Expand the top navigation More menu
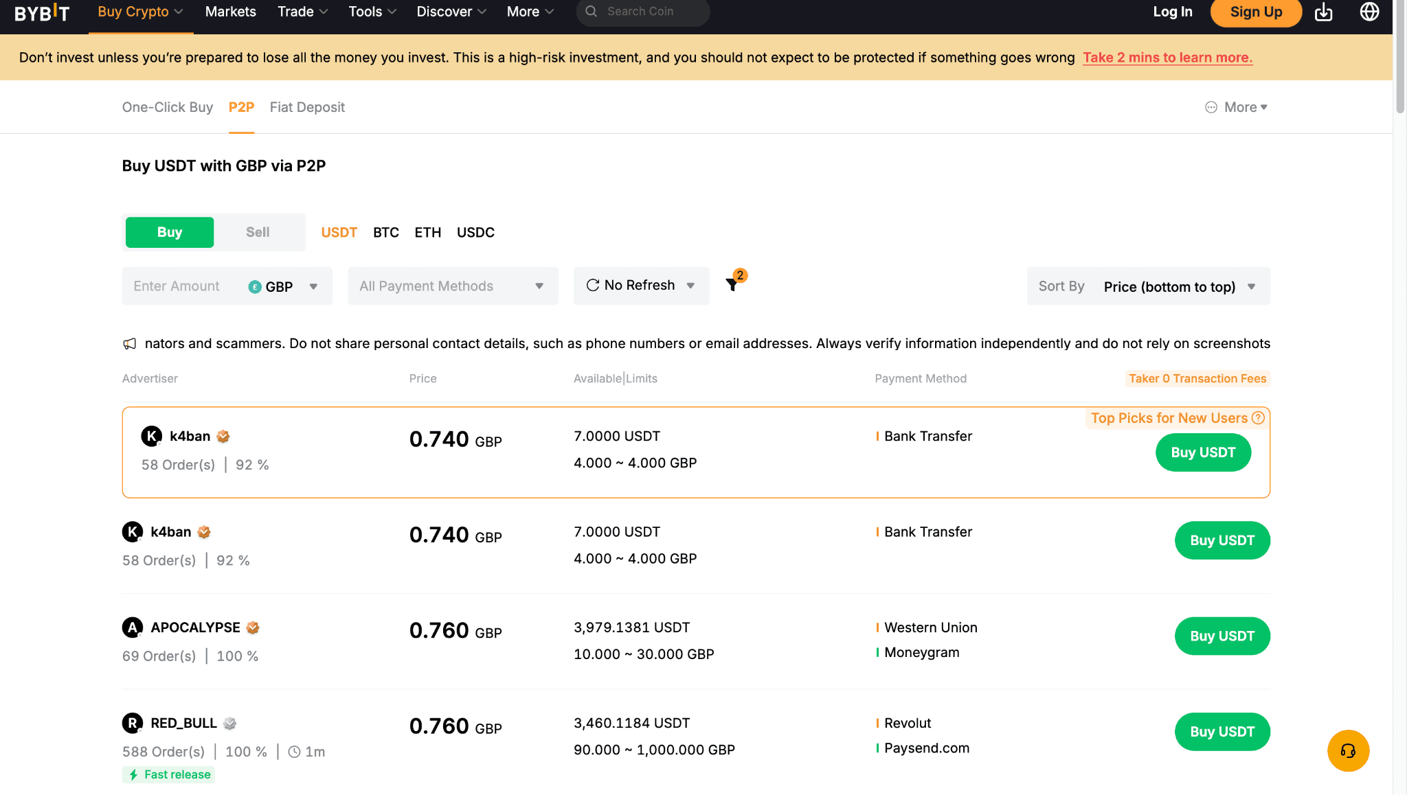This screenshot has height=795, width=1407. [x=530, y=12]
